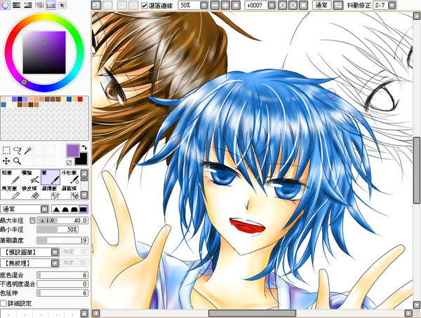
Task: Select the move tool icon
Action: [x=6, y=161]
